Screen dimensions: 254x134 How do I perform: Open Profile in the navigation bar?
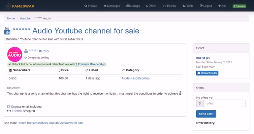click(x=188, y=6)
